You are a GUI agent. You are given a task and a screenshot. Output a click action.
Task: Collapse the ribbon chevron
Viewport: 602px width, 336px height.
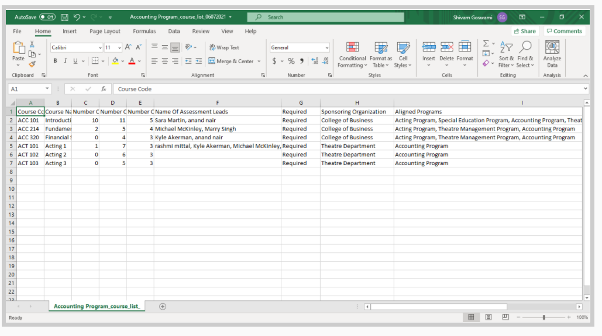tap(586, 76)
